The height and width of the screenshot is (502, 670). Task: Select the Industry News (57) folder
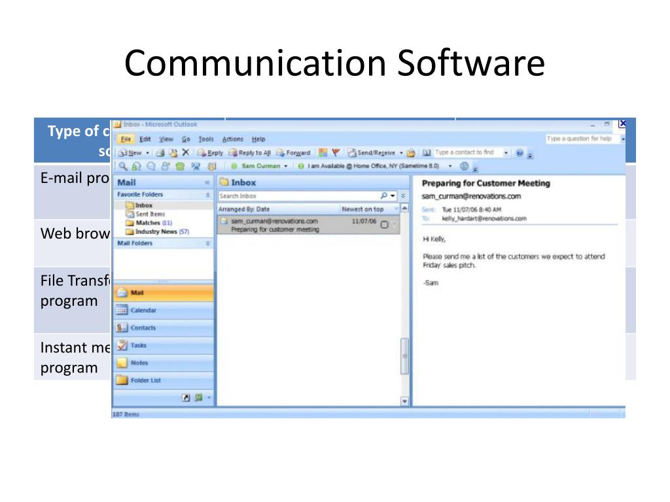coord(157,232)
